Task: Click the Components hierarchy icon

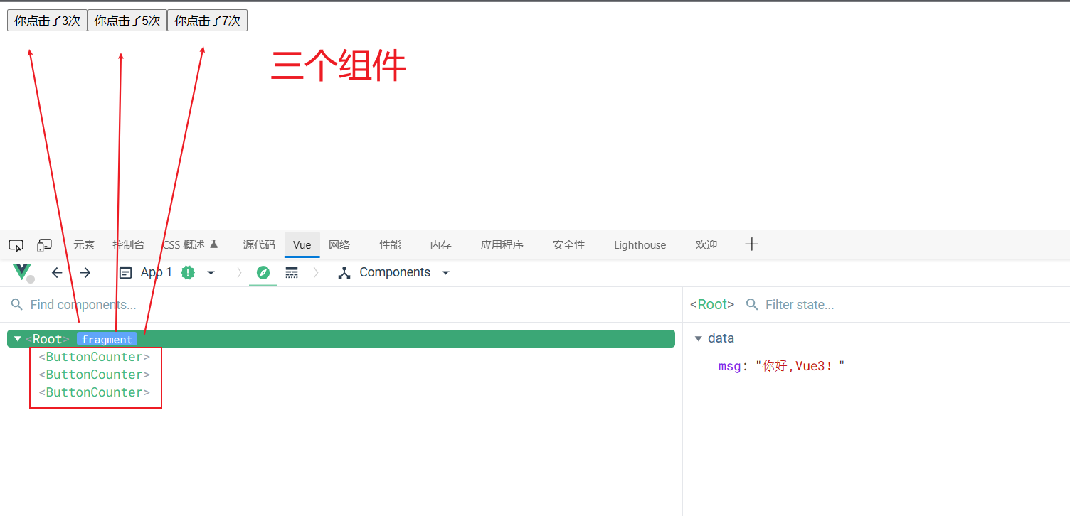Action: [344, 272]
